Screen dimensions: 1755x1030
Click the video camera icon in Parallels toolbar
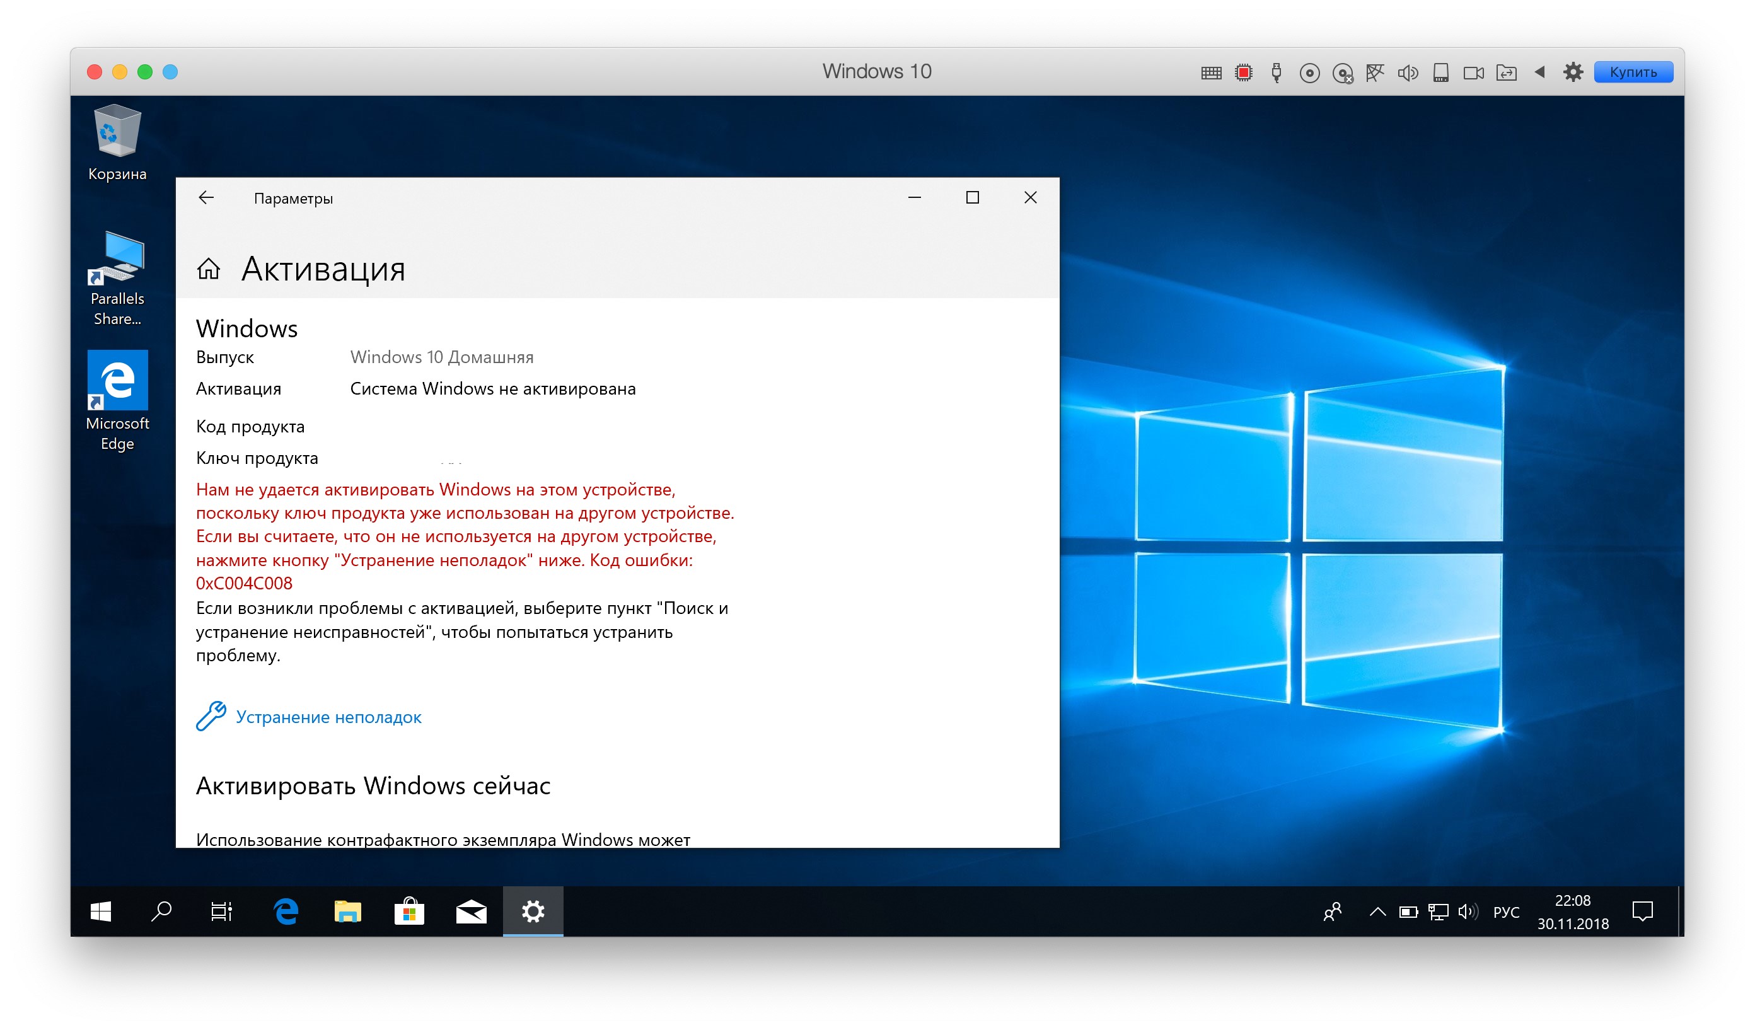point(1474,72)
